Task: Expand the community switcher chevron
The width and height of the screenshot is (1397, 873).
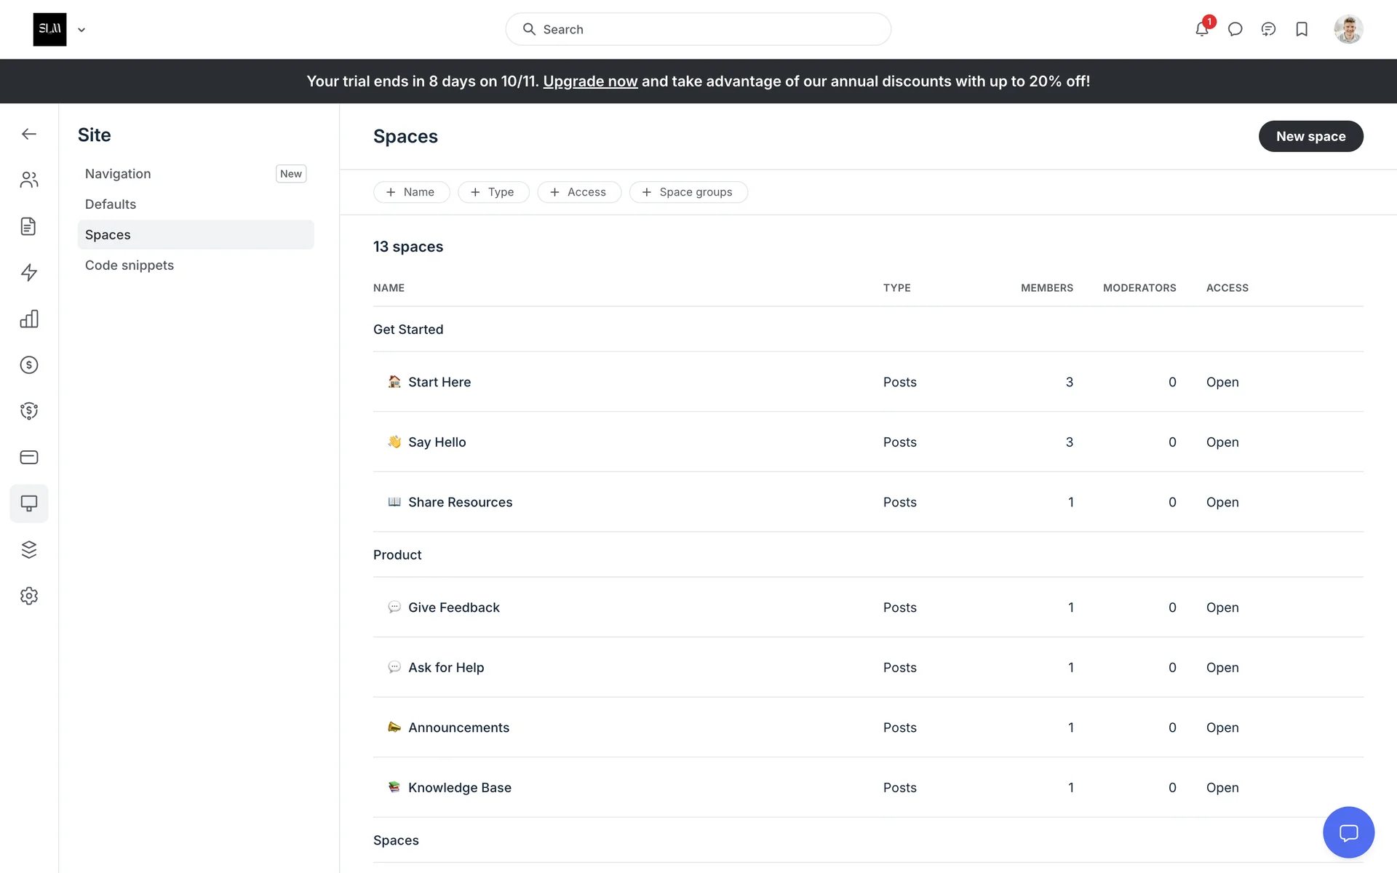Action: [81, 30]
